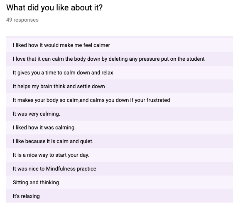Click 'It is a nice way to start your day.'
The height and width of the screenshot is (208, 233).
pos(120,155)
